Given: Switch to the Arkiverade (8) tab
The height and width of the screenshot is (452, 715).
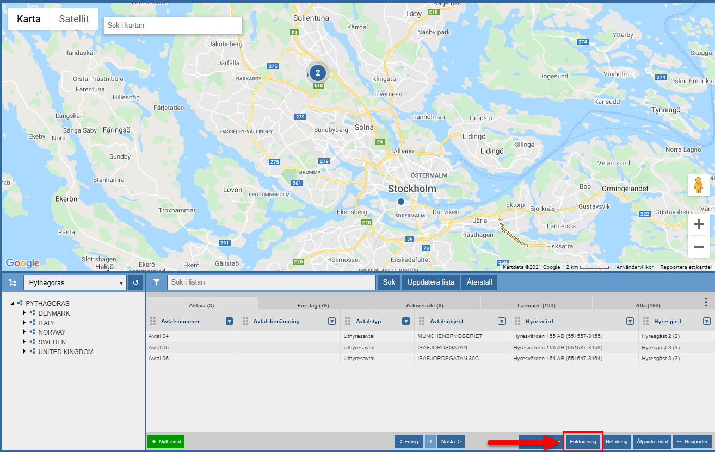Looking at the screenshot, I should [x=424, y=305].
